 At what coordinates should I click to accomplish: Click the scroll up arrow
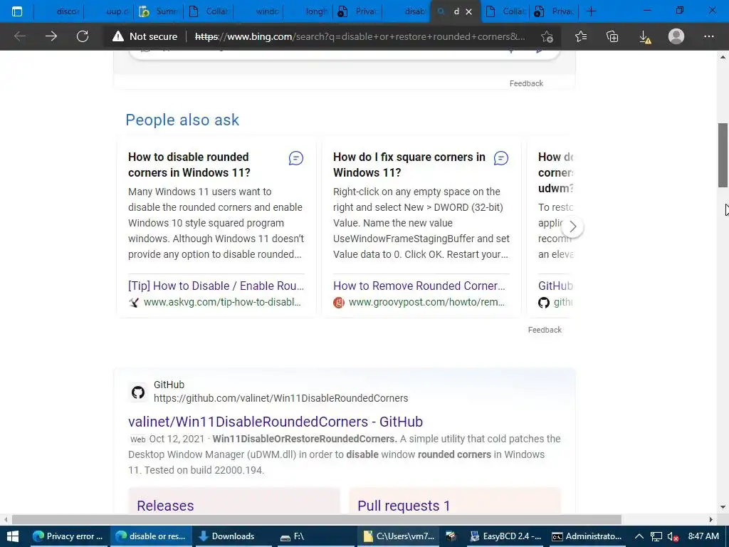(723, 57)
